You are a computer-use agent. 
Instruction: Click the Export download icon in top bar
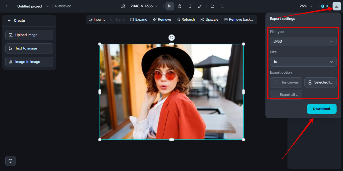pyautogui.click(x=337, y=6)
